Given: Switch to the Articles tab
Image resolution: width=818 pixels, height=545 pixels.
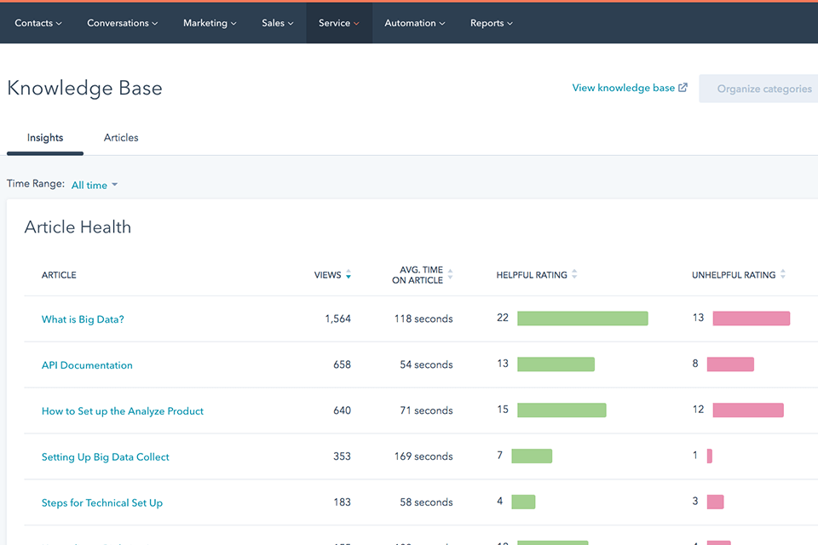Looking at the screenshot, I should tap(120, 137).
